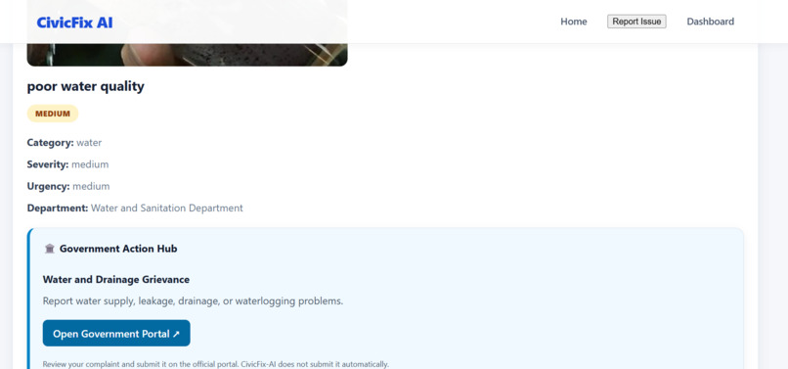The image size is (788, 369).
Task: Select the MEDIUM severity badge
Action: point(53,114)
